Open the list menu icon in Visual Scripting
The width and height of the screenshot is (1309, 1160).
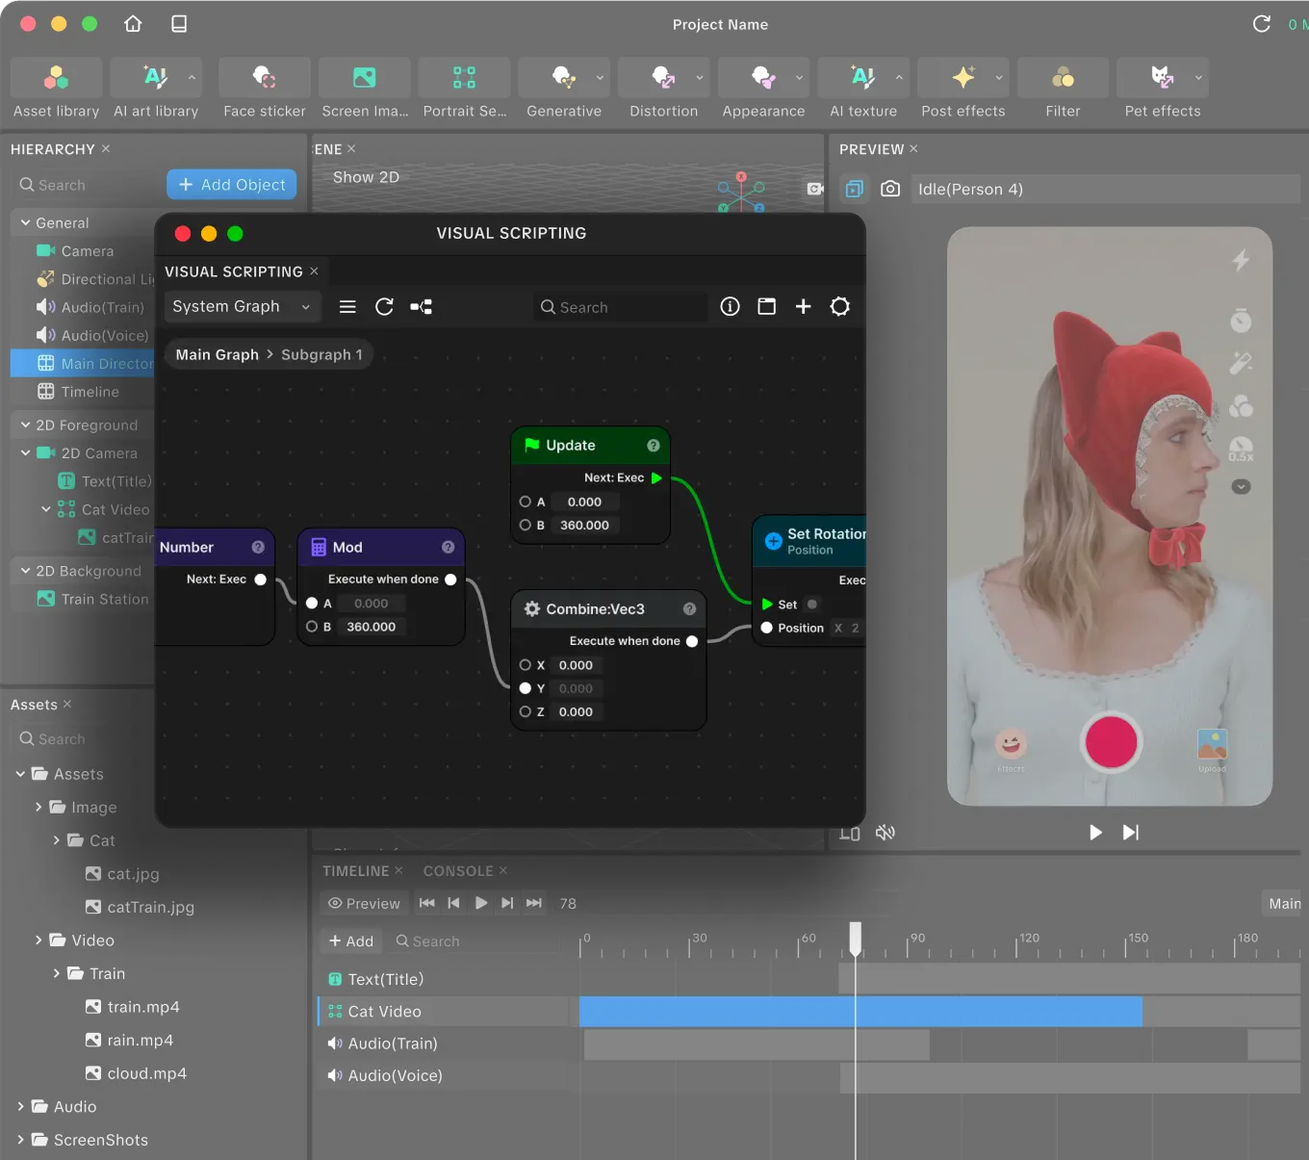(347, 307)
